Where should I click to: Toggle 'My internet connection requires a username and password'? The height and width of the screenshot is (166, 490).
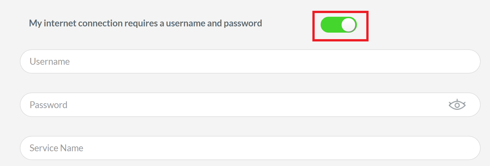coord(339,25)
